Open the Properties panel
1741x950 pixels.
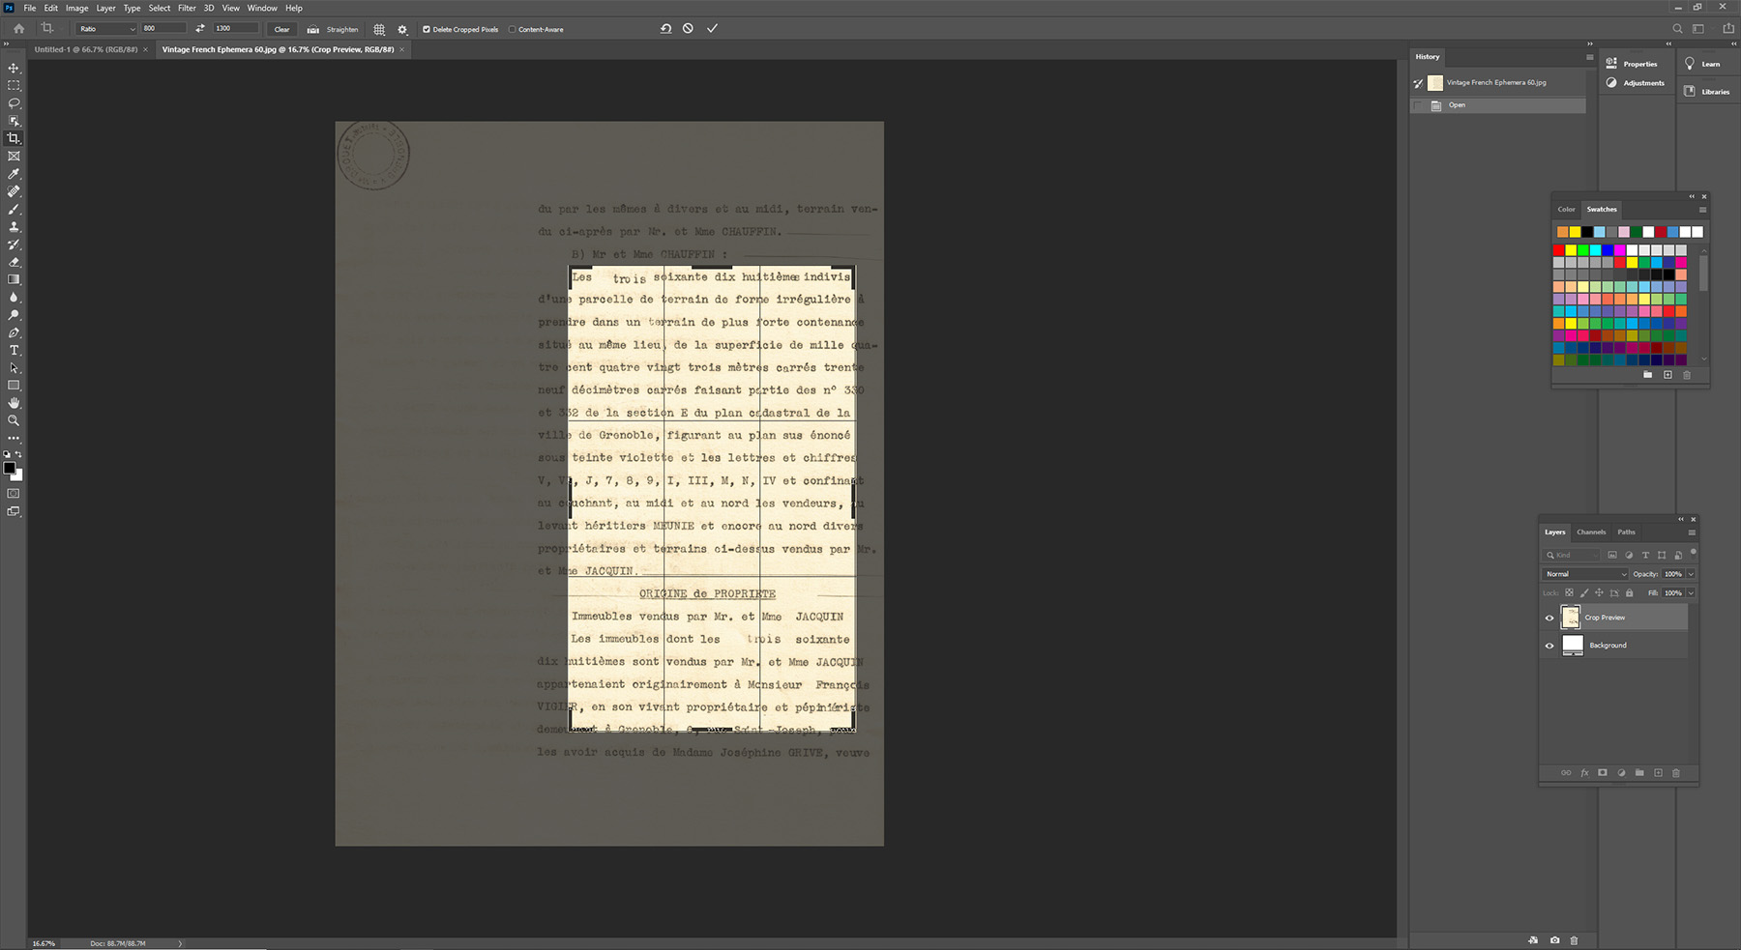click(x=1633, y=64)
